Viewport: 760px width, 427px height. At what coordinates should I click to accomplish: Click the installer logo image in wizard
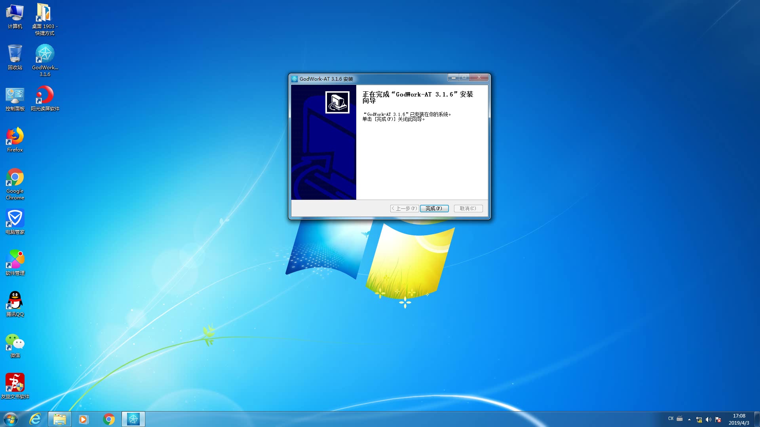click(x=337, y=102)
